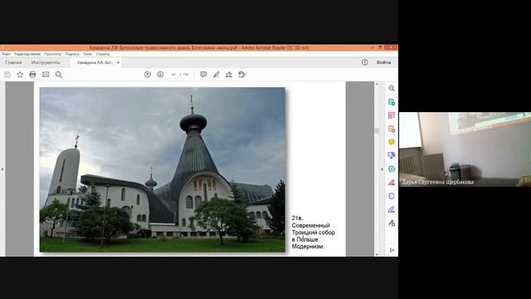Click the teal seventh tool in right pane
The image size is (531, 299).
392,169
